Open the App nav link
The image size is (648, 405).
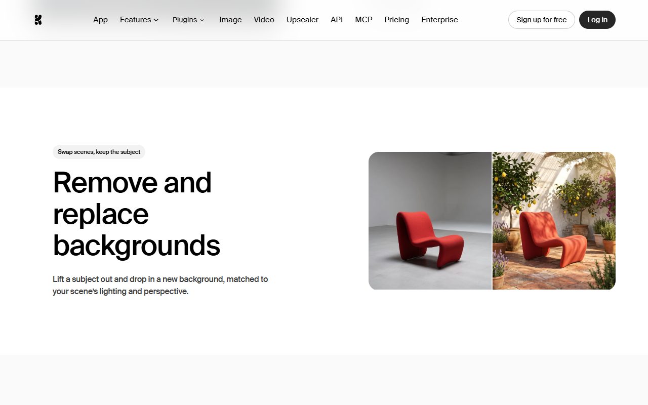(x=100, y=20)
